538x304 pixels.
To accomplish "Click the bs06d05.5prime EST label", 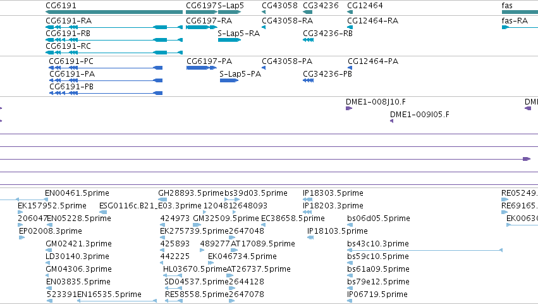I will click(x=379, y=218).
